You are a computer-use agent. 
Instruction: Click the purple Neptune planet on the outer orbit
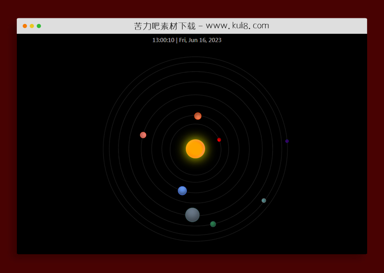coord(287,141)
